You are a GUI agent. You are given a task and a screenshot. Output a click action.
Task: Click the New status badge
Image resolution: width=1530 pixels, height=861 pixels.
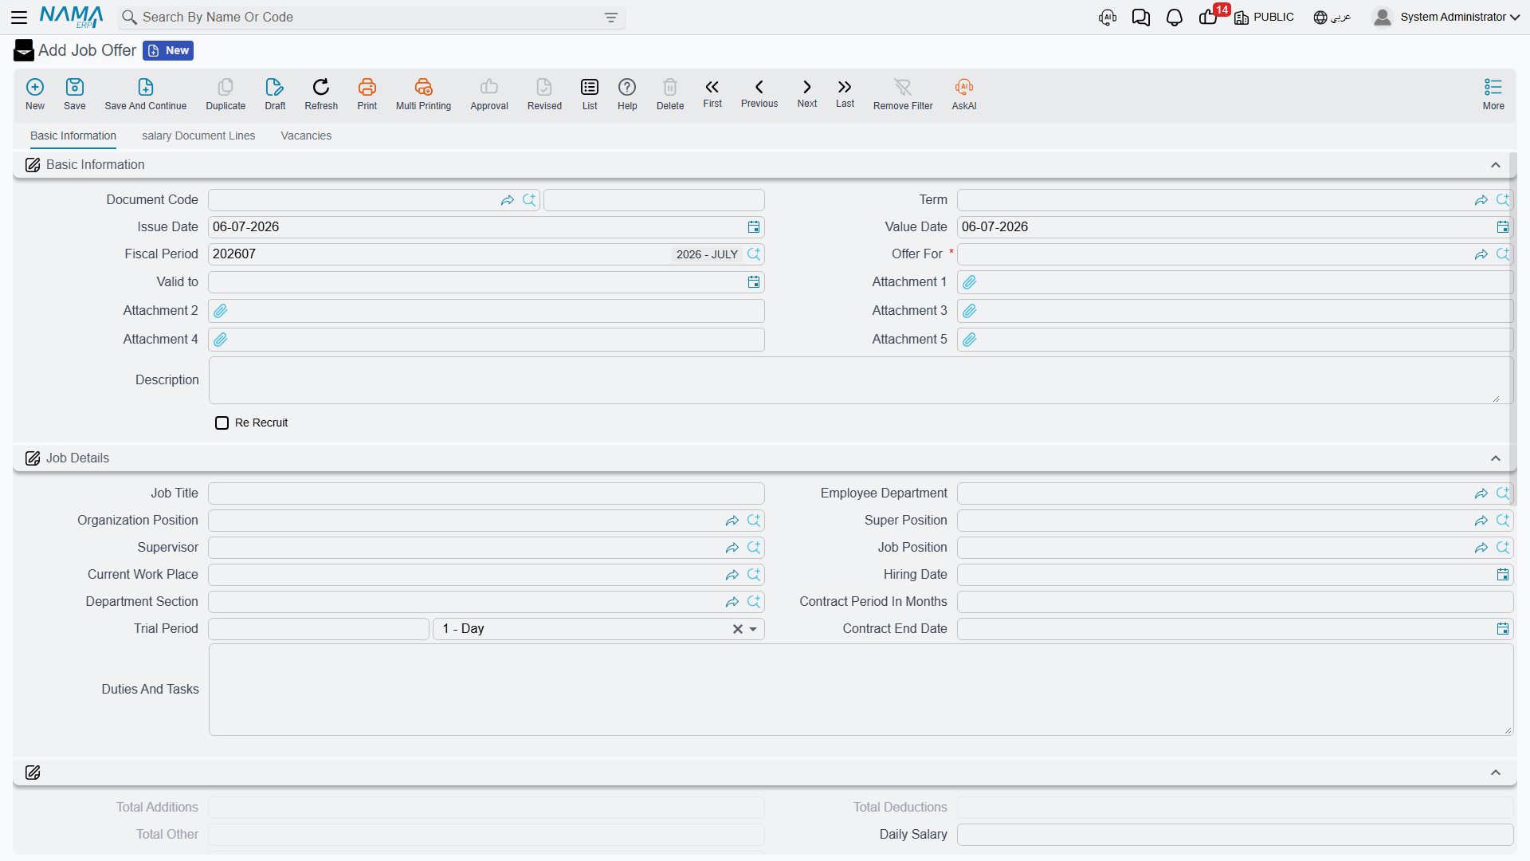pyautogui.click(x=168, y=50)
